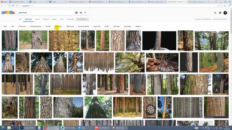The height and width of the screenshot is (130, 232).
Task: Switch to Autodesk app in taskbar
Action: [x=68, y=128]
